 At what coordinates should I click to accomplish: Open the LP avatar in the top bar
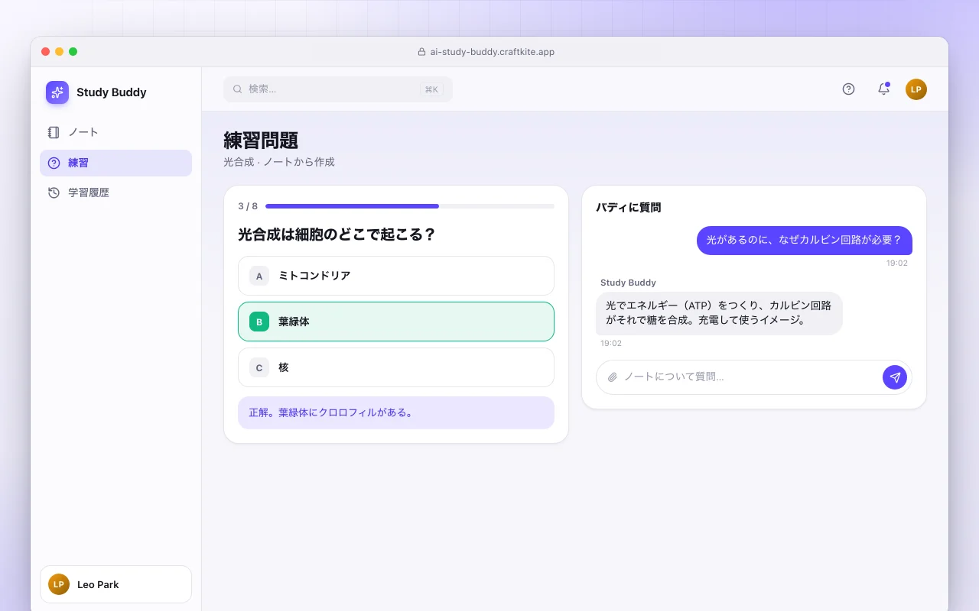(916, 89)
